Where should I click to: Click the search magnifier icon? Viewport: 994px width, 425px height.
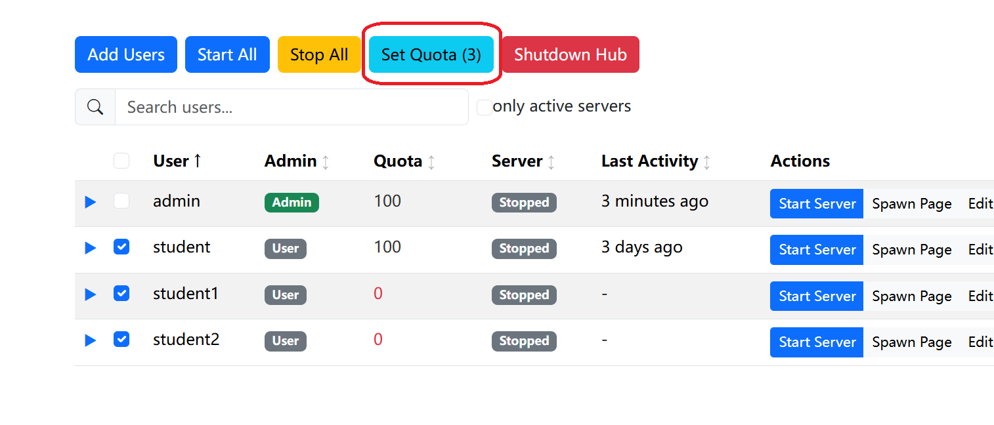pyautogui.click(x=95, y=106)
